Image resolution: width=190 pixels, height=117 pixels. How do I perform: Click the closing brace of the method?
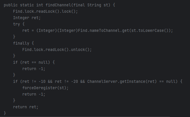[5, 113]
